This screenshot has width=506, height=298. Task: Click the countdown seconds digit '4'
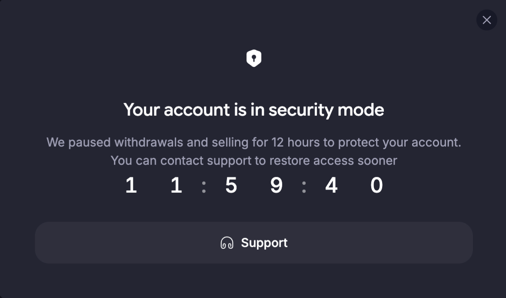click(x=331, y=185)
